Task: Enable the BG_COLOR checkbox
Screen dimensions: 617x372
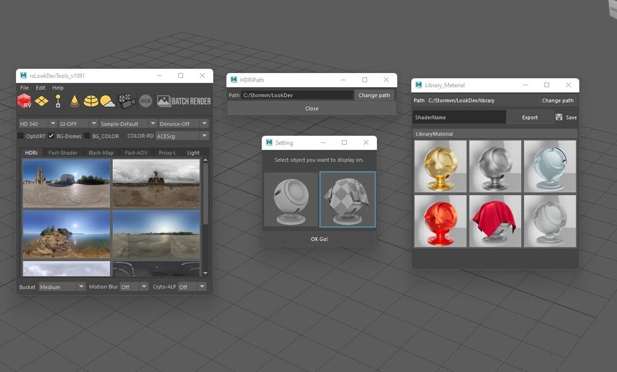Action: (x=87, y=136)
